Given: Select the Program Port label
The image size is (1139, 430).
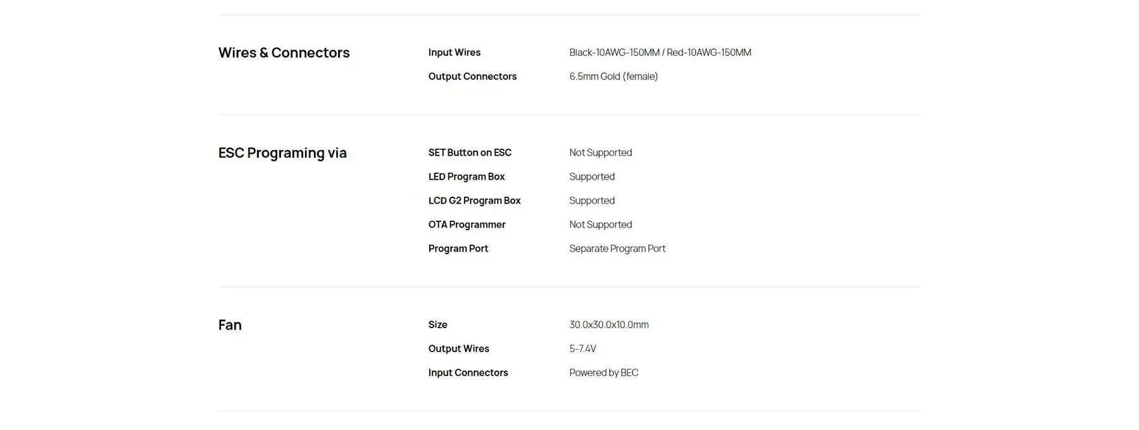Looking at the screenshot, I should click(458, 249).
